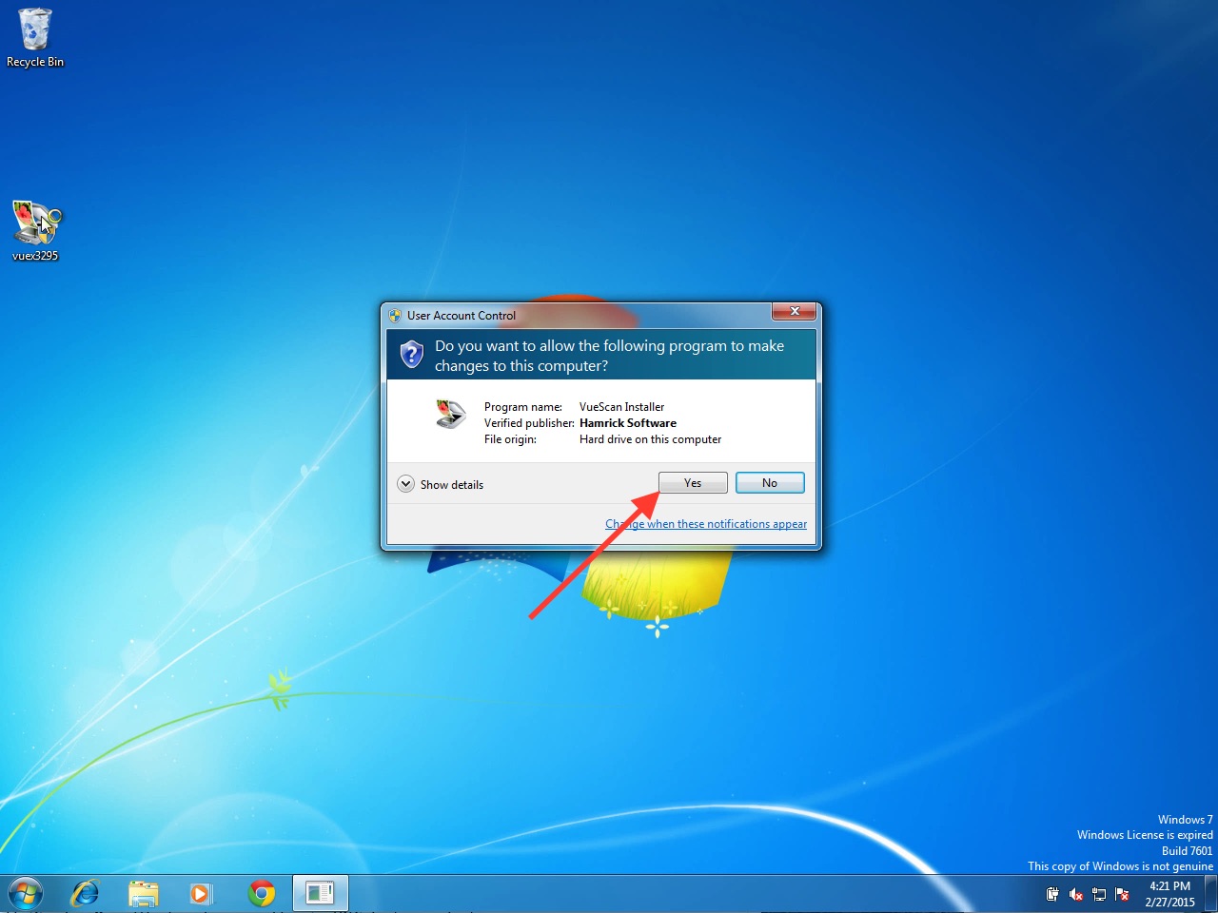Select the Recycle Bin desktop icon

pyautogui.click(x=35, y=38)
